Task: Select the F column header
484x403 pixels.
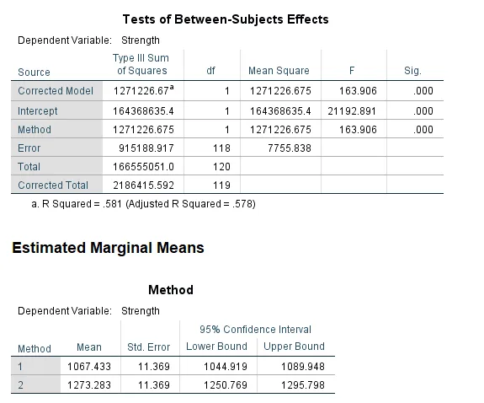Action: 352,71
